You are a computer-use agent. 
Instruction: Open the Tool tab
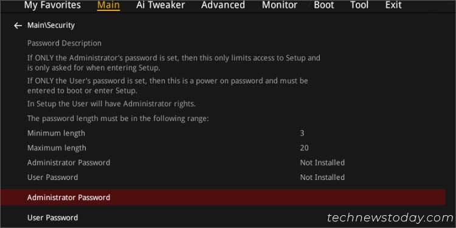coord(359,5)
